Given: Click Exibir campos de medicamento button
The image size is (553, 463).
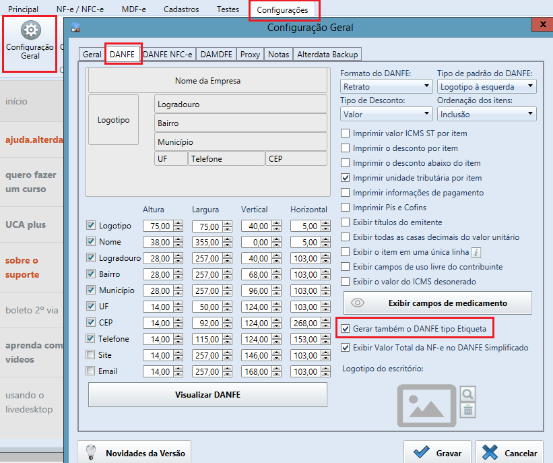Looking at the screenshot, I should (438, 303).
